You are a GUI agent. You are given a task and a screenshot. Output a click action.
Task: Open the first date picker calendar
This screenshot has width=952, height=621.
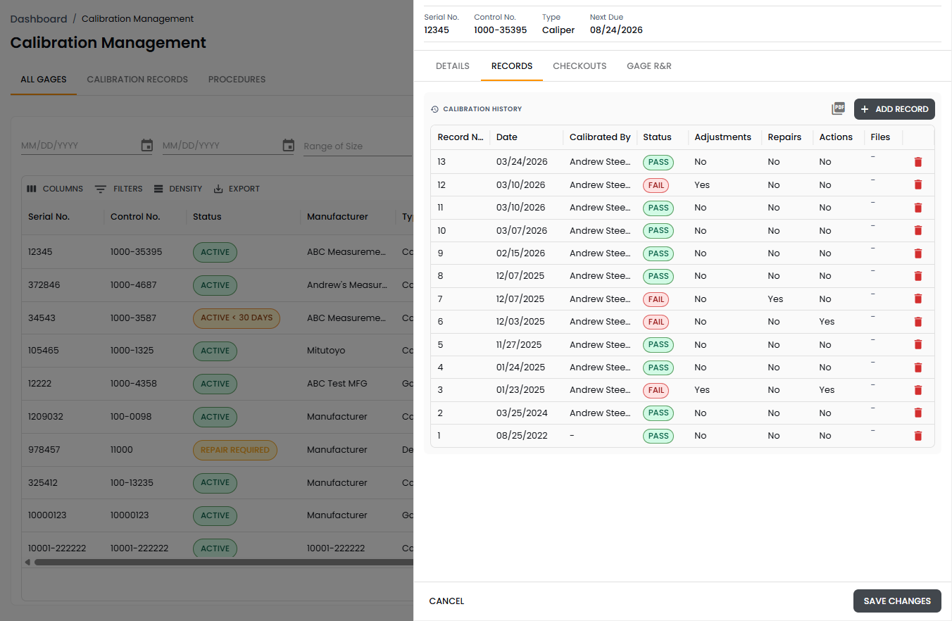click(146, 146)
